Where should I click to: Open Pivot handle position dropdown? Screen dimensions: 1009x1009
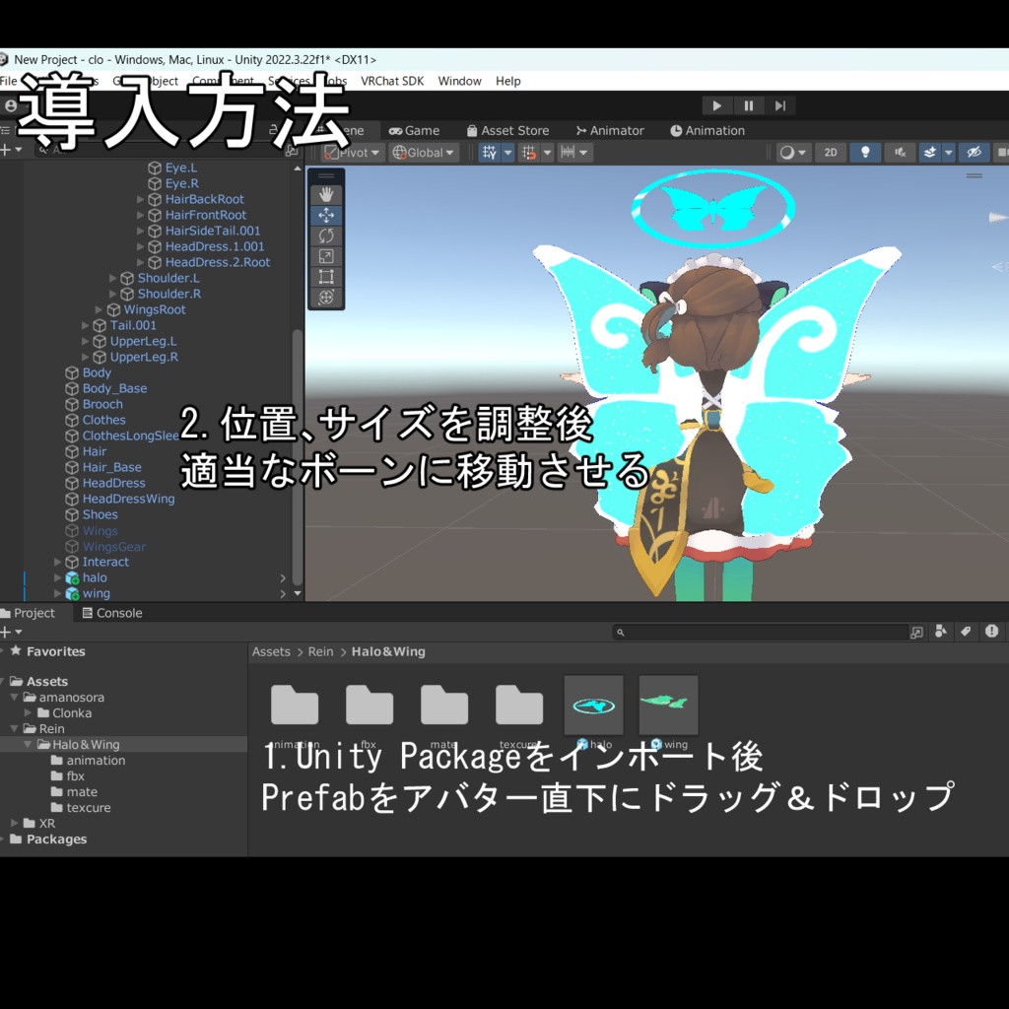click(354, 153)
